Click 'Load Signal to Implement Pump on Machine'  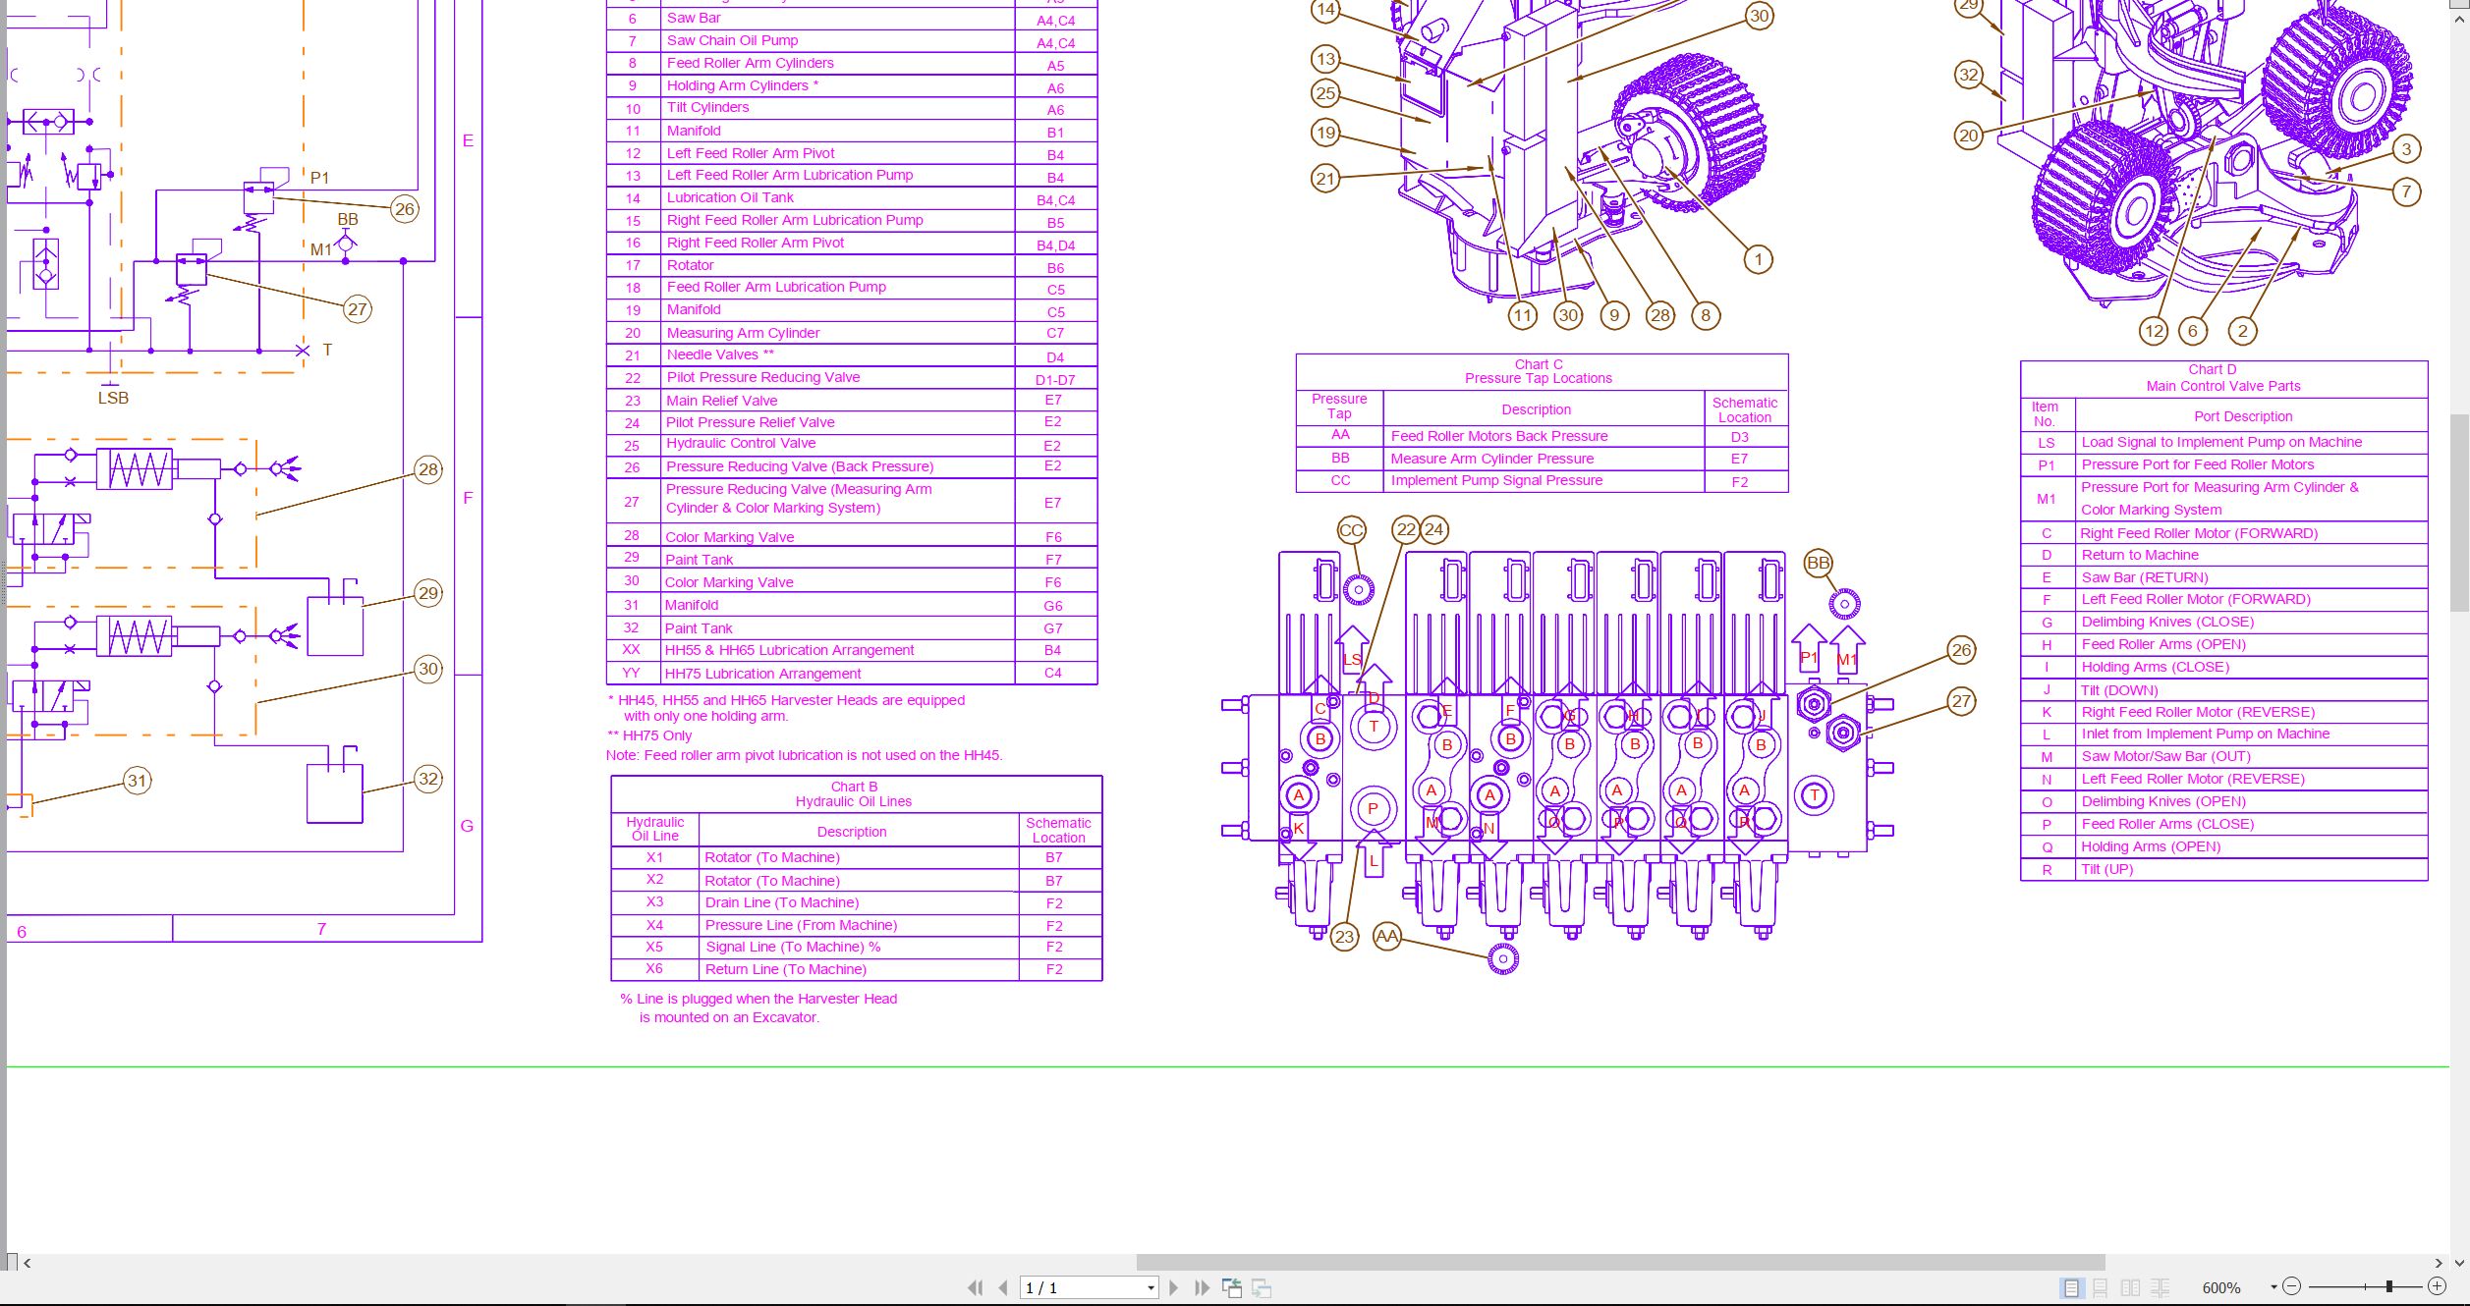tap(2221, 443)
